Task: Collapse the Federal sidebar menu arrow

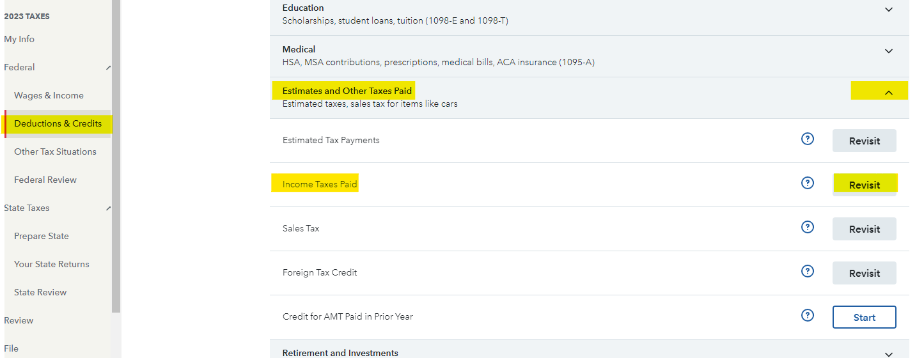Action: [108, 68]
